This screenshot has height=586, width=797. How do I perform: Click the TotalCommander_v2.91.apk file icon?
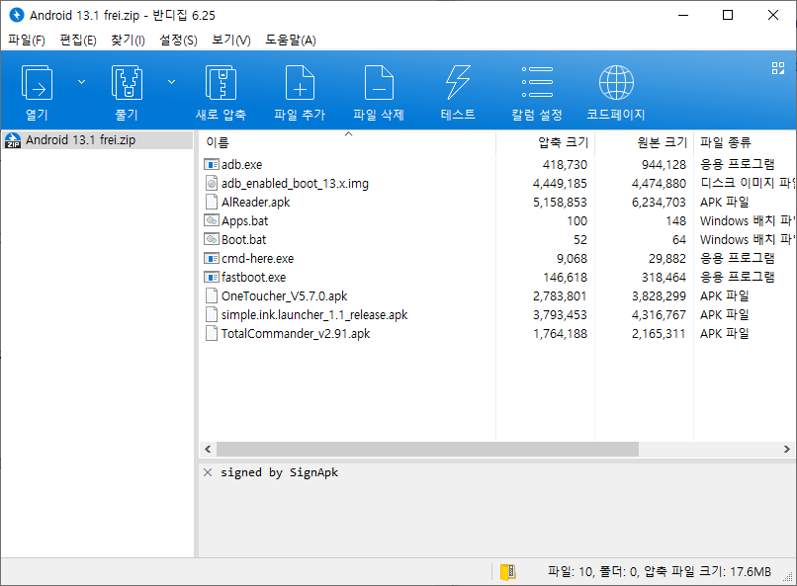212,334
